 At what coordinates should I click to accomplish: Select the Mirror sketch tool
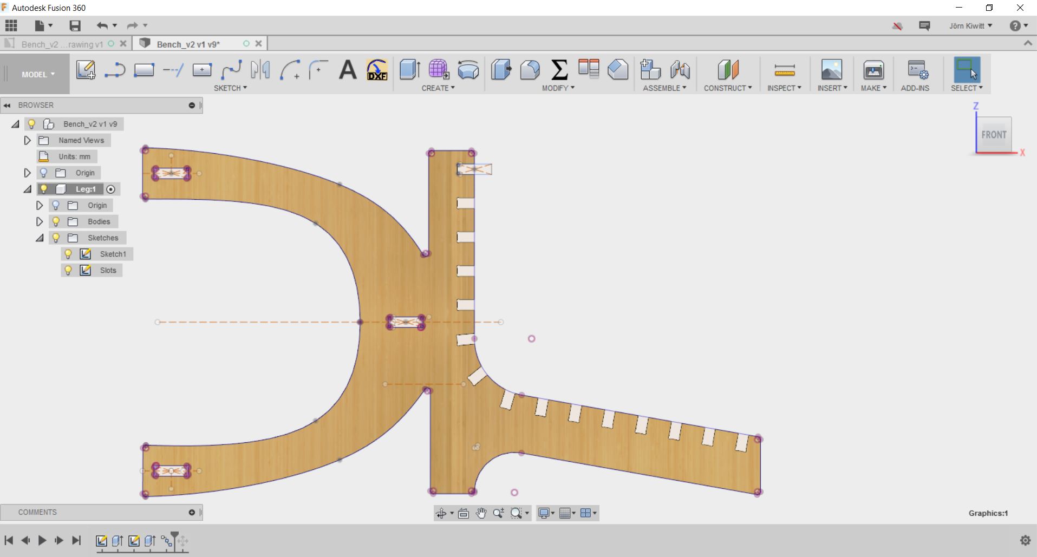coord(260,70)
